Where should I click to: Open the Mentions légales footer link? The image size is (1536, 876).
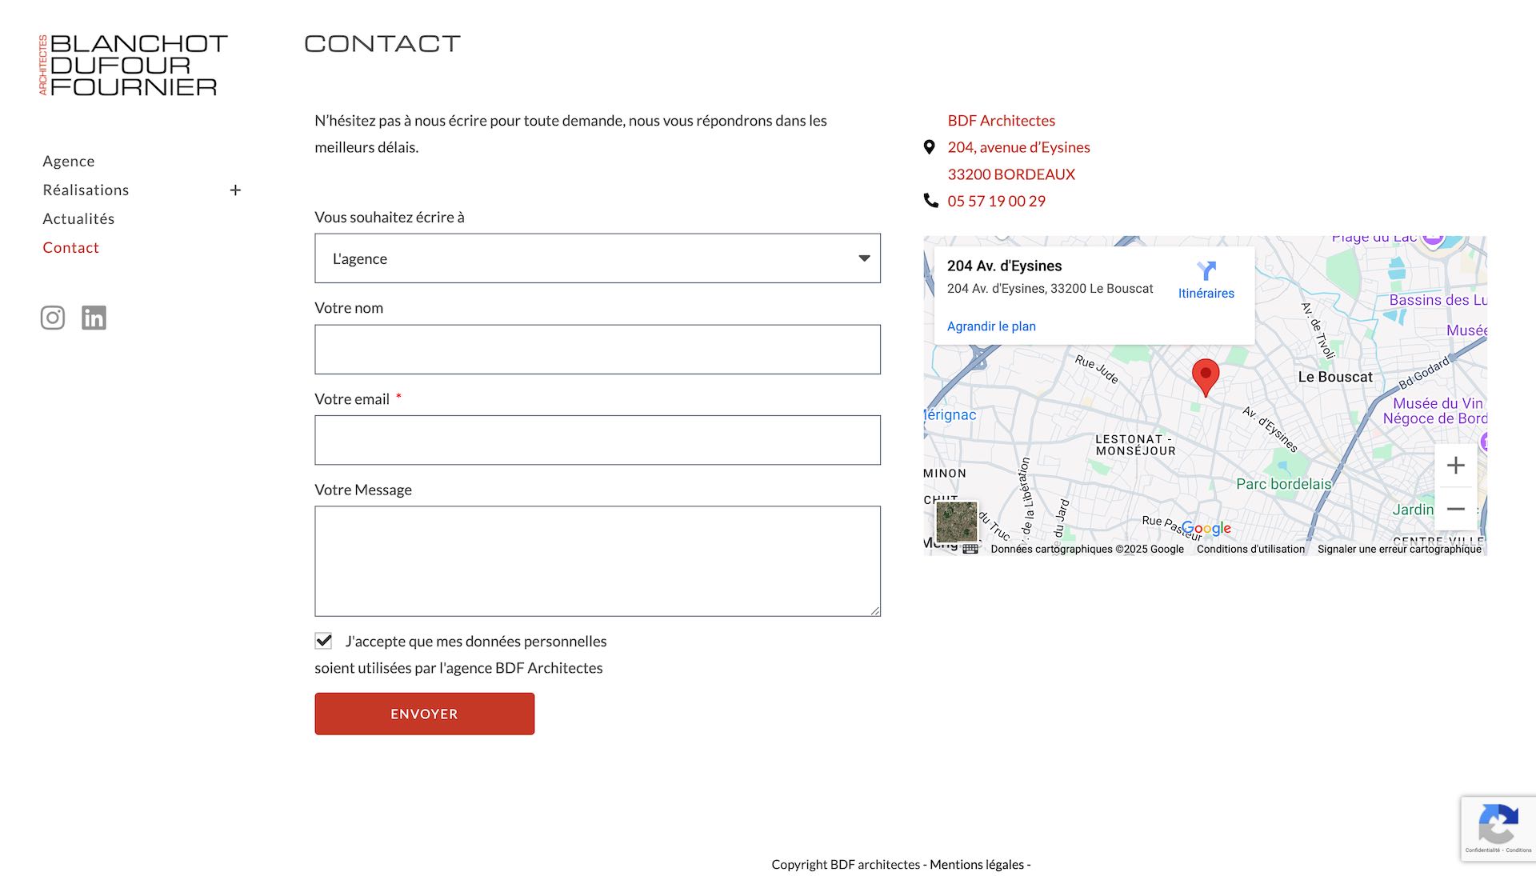pyautogui.click(x=977, y=865)
